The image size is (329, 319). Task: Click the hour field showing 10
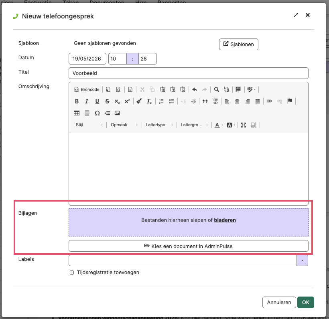pyautogui.click(x=118, y=59)
